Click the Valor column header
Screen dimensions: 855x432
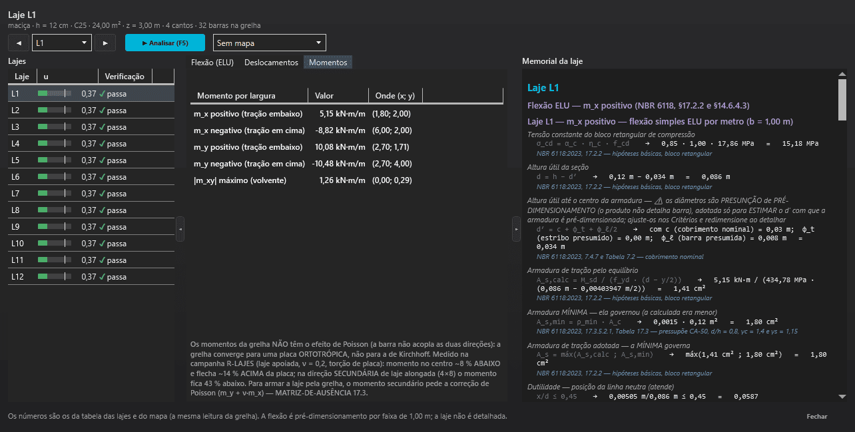[x=338, y=96]
